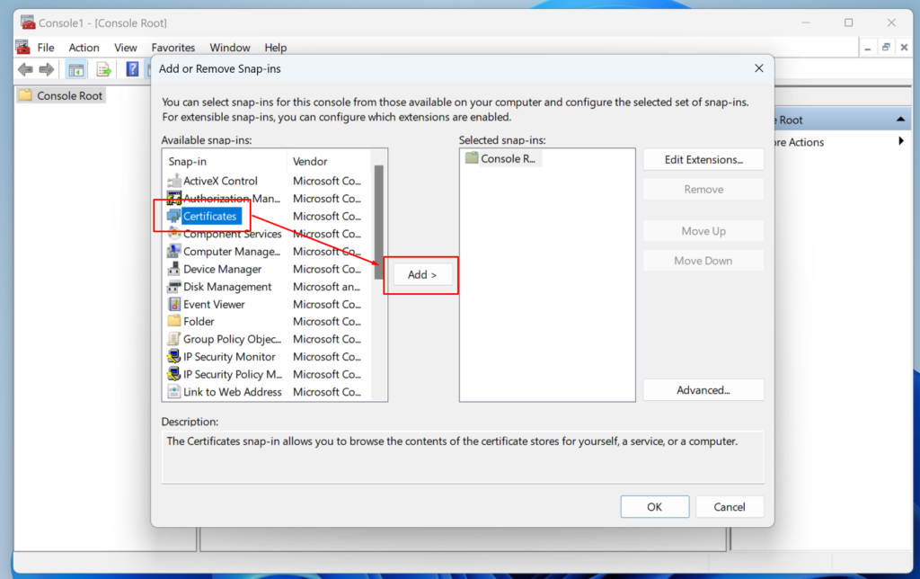Select the Event Viewer snap-in label
Screen dimensions: 920x579
click(214, 304)
